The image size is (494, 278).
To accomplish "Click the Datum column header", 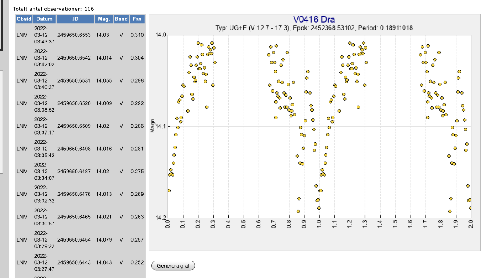I will pos(44,19).
